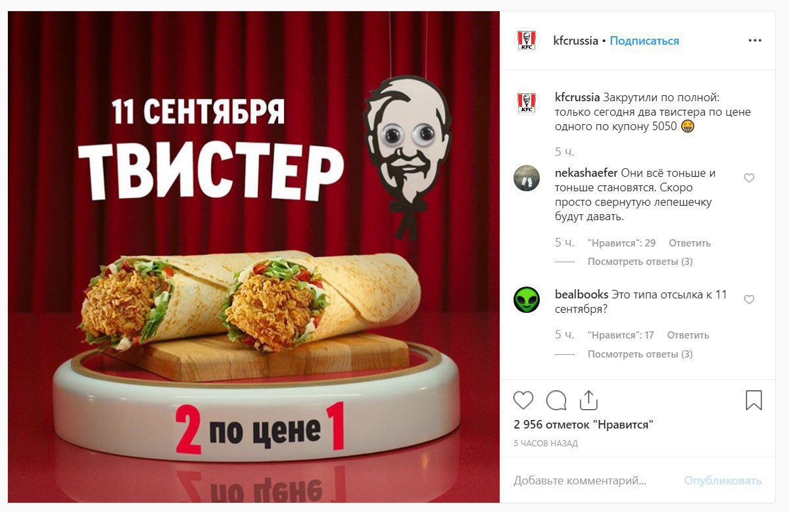Share the post with the share icon
The height and width of the screenshot is (512, 789).
(x=588, y=400)
